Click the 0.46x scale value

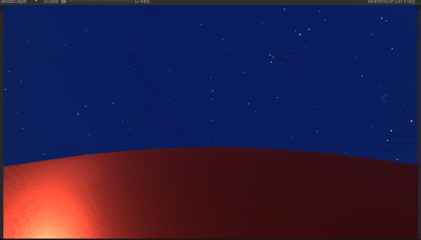[142, 1]
